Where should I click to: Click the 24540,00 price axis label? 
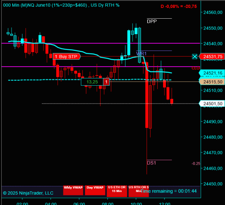point(213,44)
